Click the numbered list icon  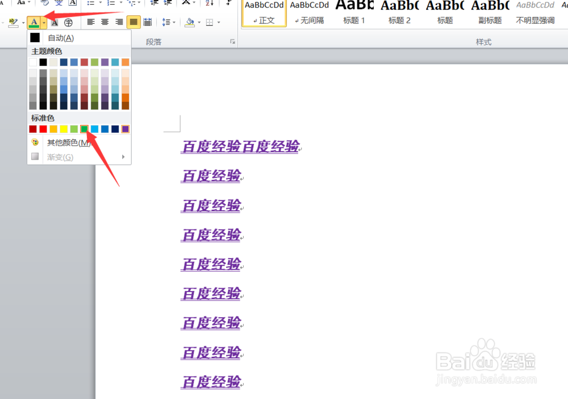tap(111, 3)
